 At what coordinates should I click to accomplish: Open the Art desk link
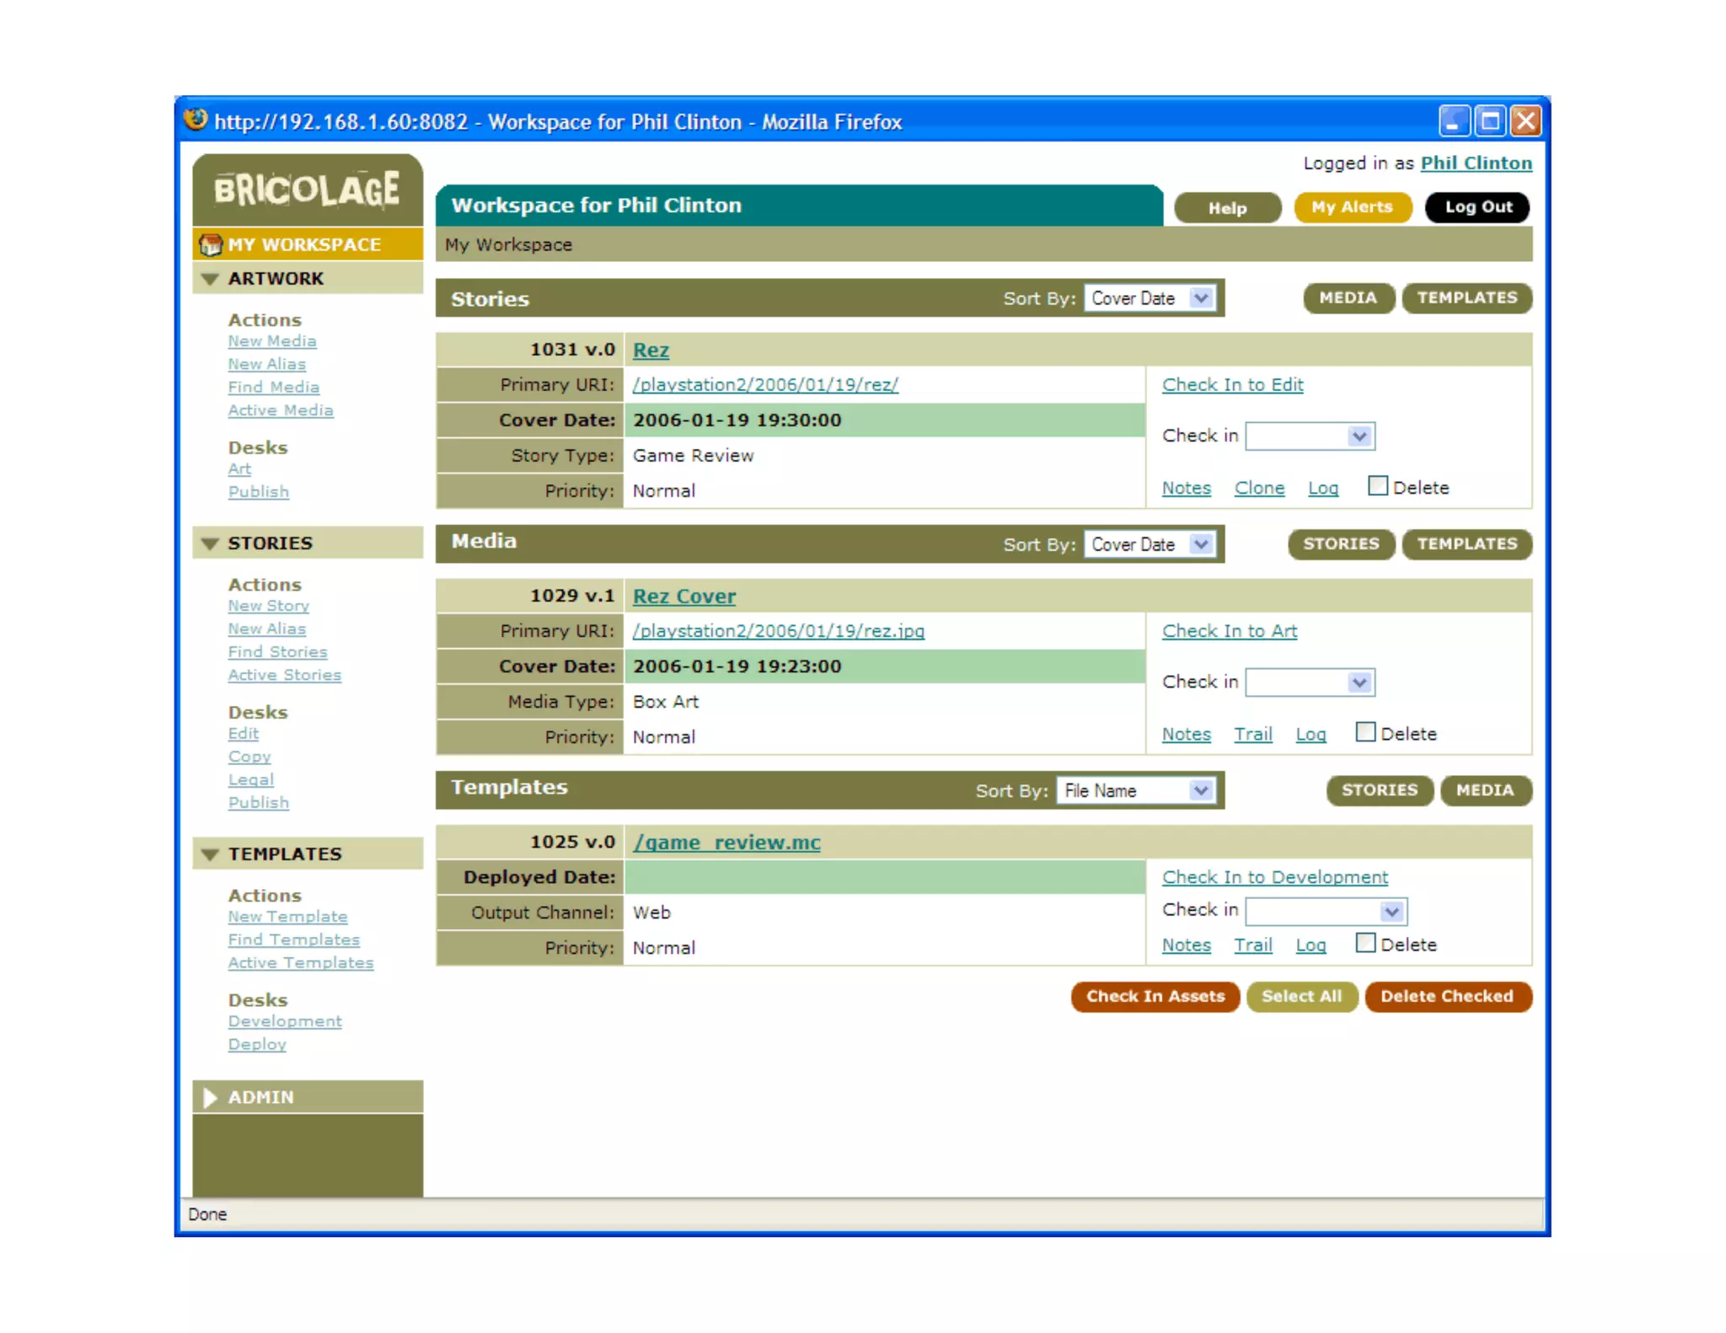239,469
